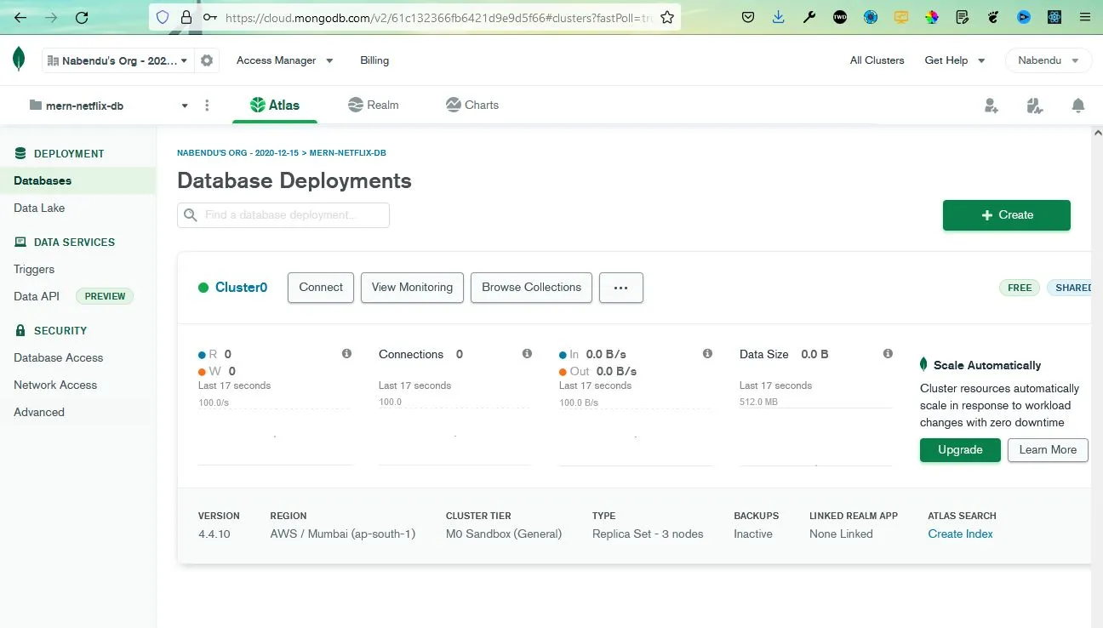
Task: Open the Cluster0 more options ellipsis button
Action: coord(621,288)
